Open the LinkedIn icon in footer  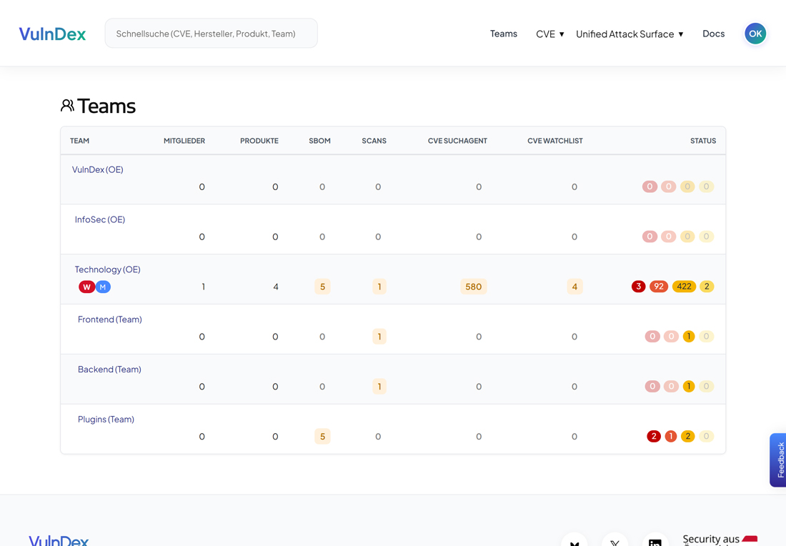click(655, 541)
